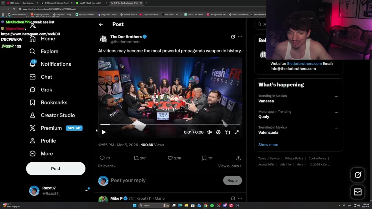Enter fullscreen for the video

point(237,132)
